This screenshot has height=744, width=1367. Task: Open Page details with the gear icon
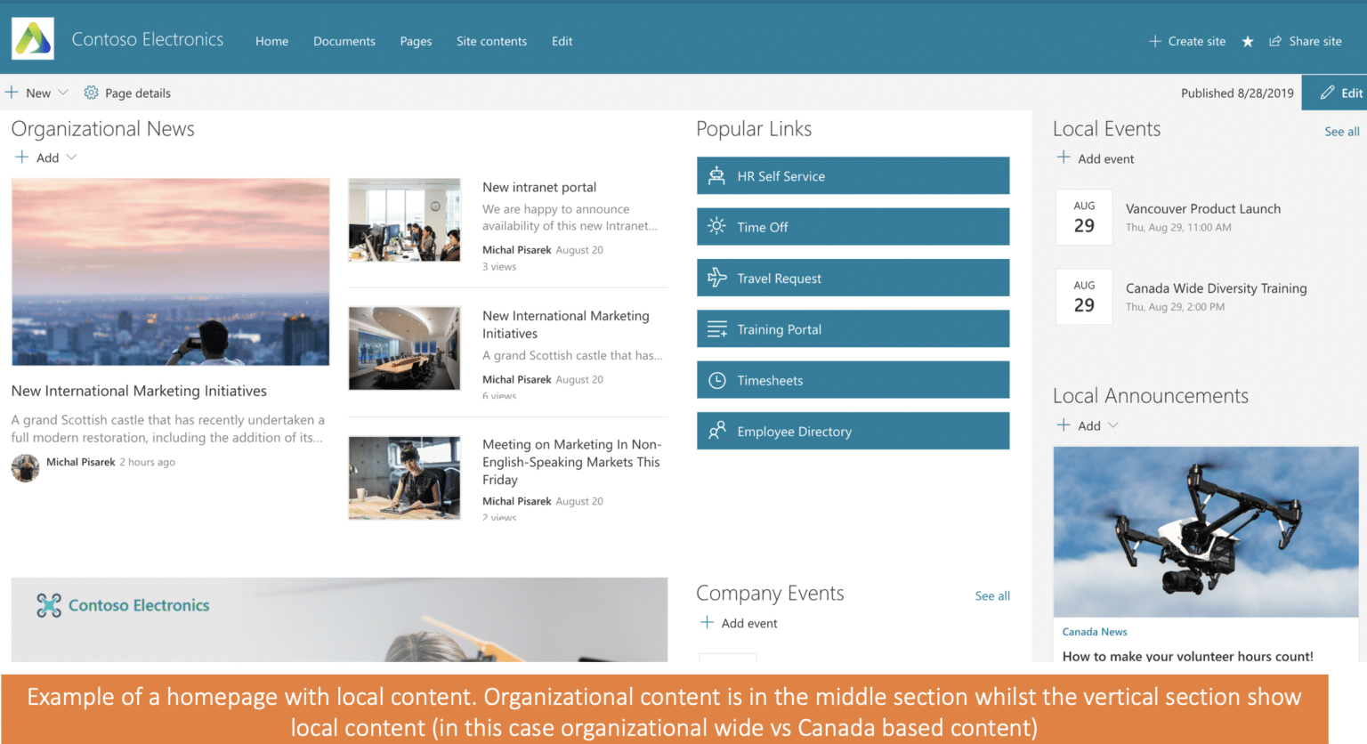[x=90, y=93]
